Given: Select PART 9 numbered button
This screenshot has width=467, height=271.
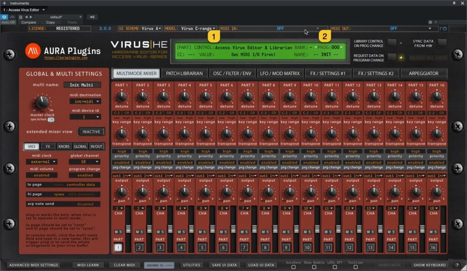Looking at the screenshot, I should pos(286,247).
